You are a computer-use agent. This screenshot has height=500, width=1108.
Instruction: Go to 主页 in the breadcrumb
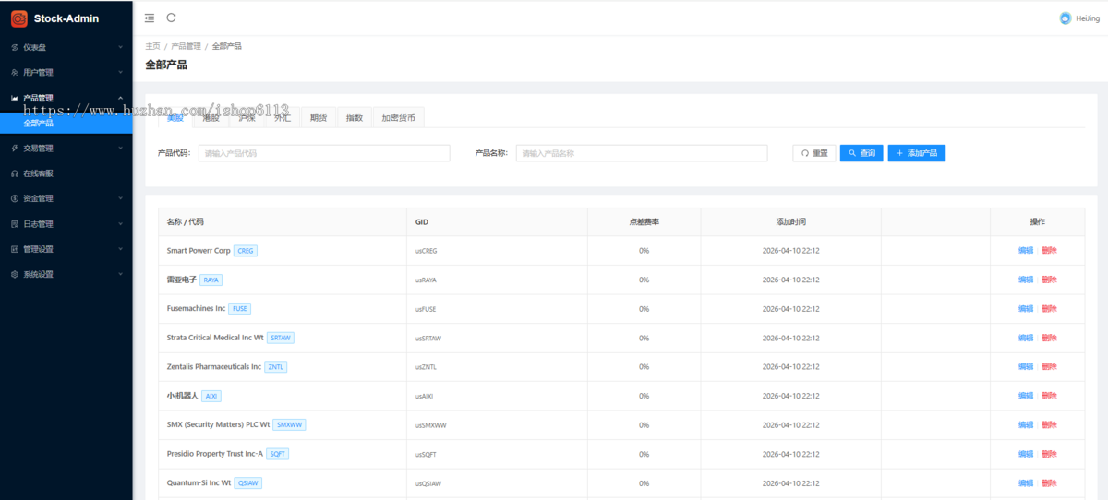point(152,46)
